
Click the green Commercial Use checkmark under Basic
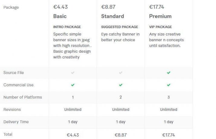point(73,85)
